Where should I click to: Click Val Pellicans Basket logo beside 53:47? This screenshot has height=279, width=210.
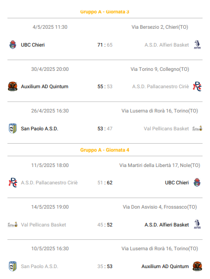click(x=197, y=128)
